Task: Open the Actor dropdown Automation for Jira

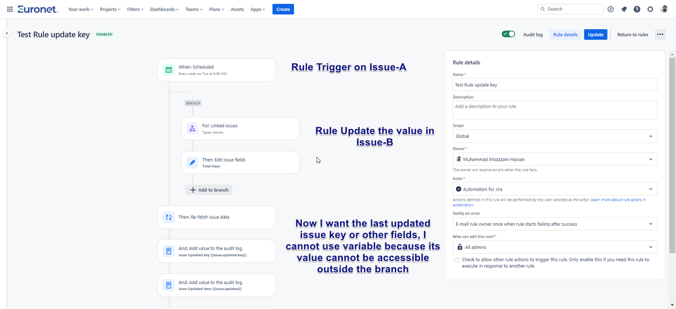Action: (555, 189)
